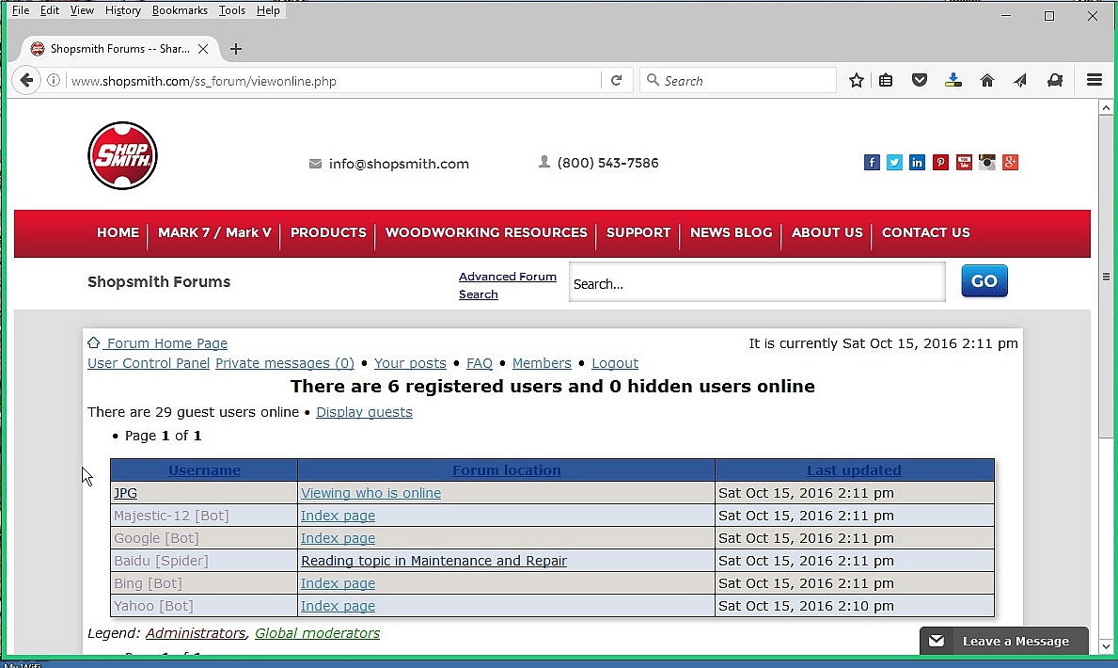
Task: Open the User Control Panel link
Action: 149,363
